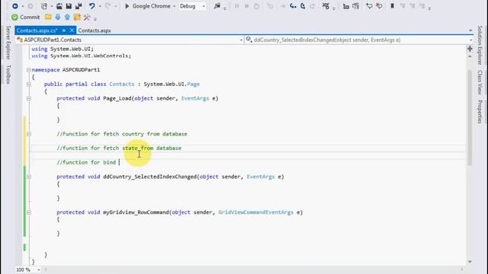Image resolution: width=488 pixels, height=274 pixels.
Task: Click the Step Over debug icon
Action: (303, 6)
